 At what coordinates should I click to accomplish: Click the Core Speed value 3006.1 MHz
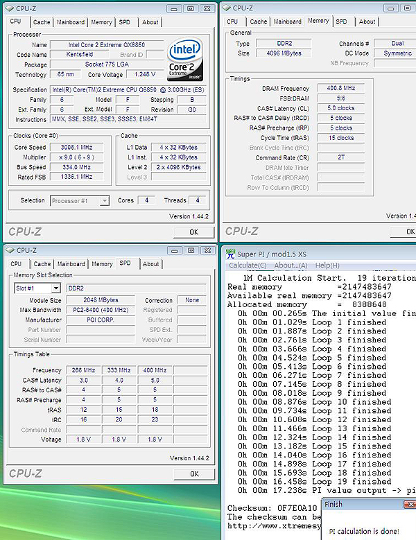(76, 148)
